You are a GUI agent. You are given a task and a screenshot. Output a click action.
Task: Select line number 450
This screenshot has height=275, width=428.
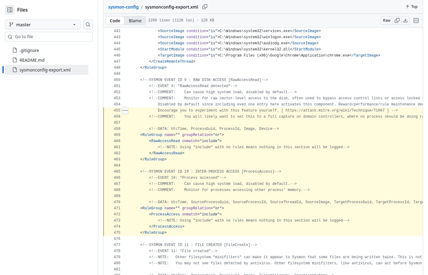117,80
